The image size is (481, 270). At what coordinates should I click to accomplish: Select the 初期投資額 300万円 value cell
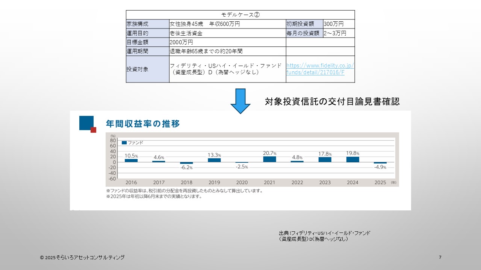339,24
